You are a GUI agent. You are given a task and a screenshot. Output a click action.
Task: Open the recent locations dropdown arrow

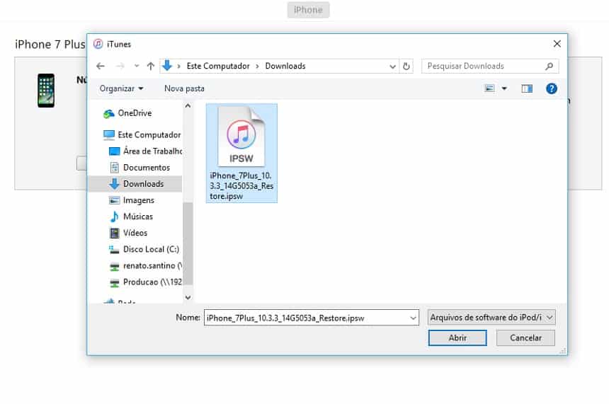(x=137, y=66)
